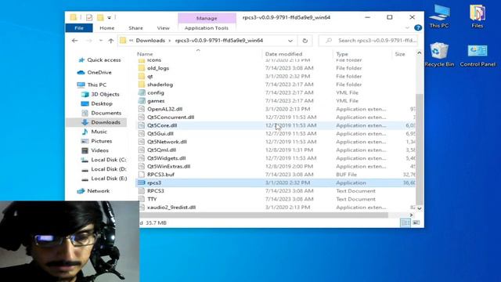
Task: Click the Properties quick access toolbar icon
Action: (89, 17)
